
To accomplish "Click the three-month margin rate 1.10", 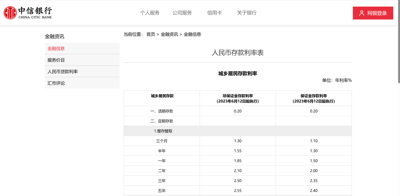I will [x=314, y=141].
